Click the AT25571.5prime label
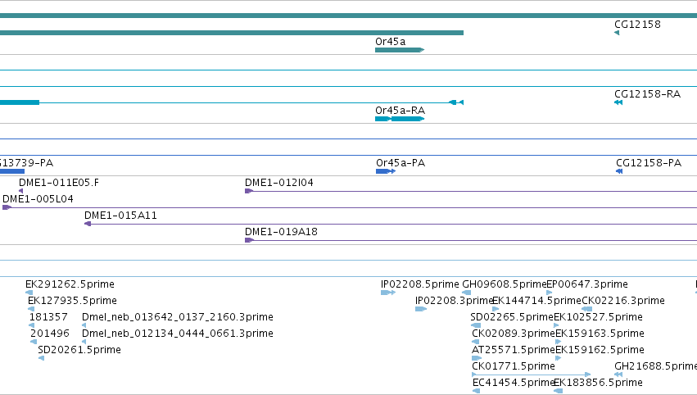Viewport: 697px width, 395px height. tap(514, 350)
